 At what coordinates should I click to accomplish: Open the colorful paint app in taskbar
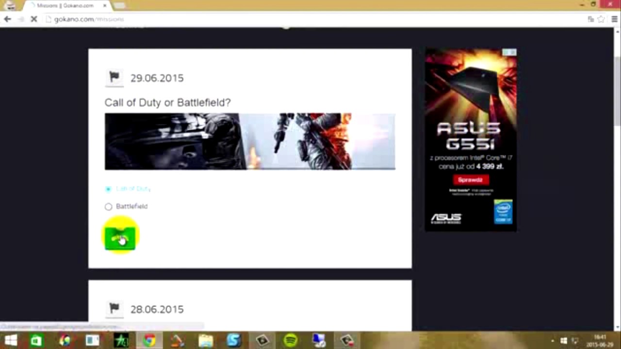[x=65, y=341]
